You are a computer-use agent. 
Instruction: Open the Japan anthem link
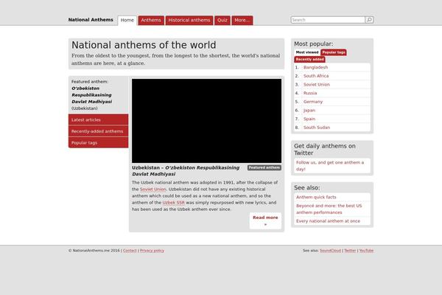[309, 110]
